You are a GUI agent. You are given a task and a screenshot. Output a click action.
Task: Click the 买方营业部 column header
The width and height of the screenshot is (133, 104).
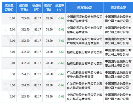click(84, 7)
